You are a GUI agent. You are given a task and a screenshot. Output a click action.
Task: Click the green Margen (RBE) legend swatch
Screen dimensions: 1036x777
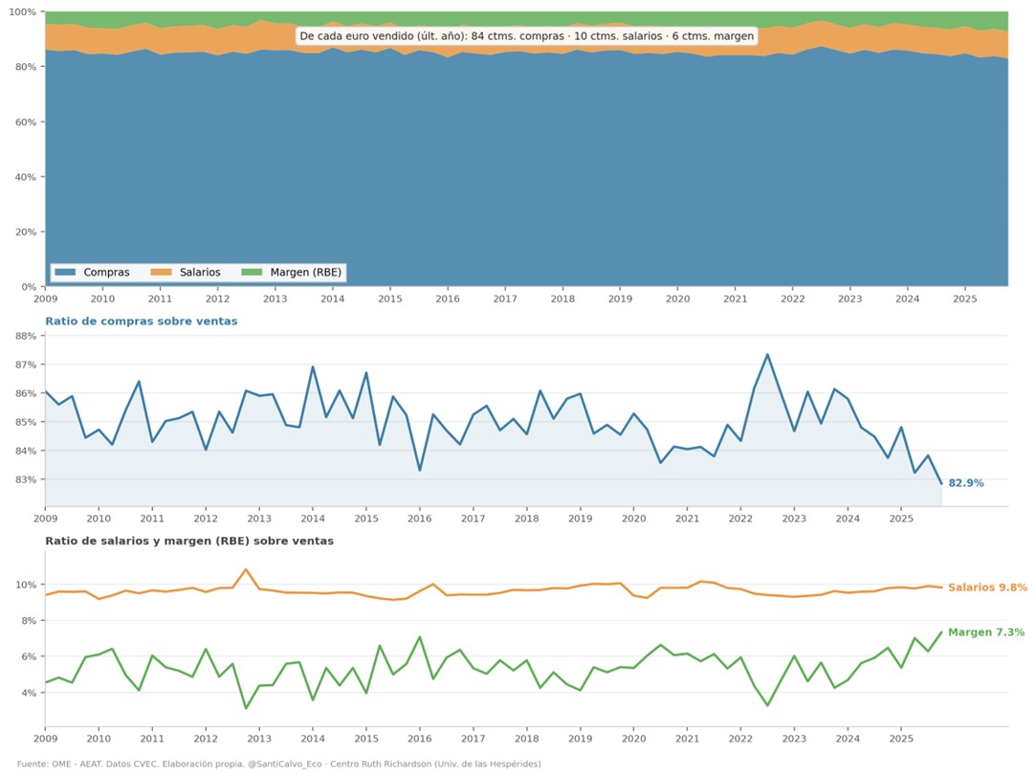tap(252, 272)
